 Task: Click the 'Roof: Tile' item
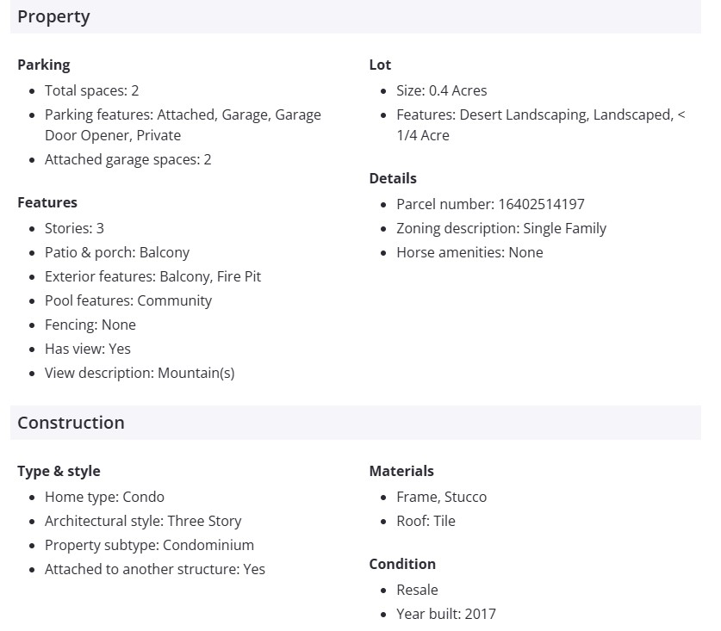(x=426, y=521)
